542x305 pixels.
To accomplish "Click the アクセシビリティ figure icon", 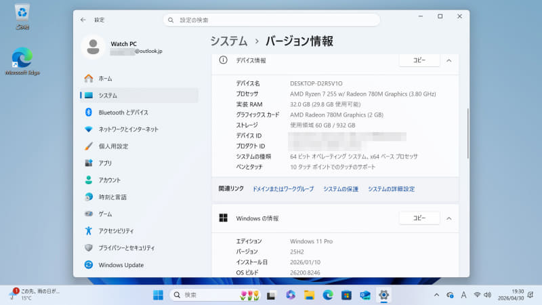I will point(89,230).
